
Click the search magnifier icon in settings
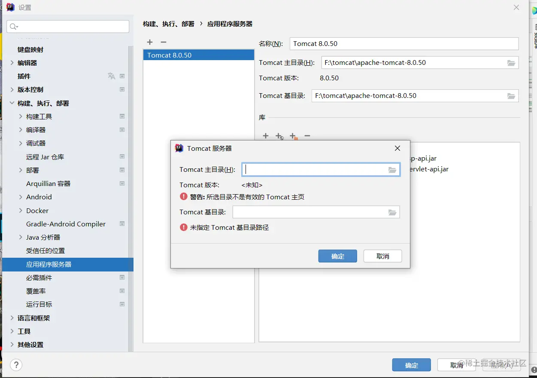coord(14,27)
